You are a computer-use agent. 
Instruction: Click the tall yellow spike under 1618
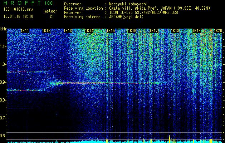coord(170,139)
